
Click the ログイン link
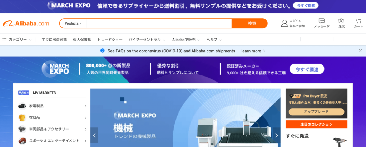pos(295,21)
